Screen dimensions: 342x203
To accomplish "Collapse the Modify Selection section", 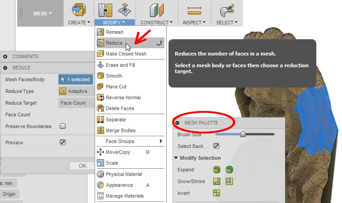I will point(176,158).
